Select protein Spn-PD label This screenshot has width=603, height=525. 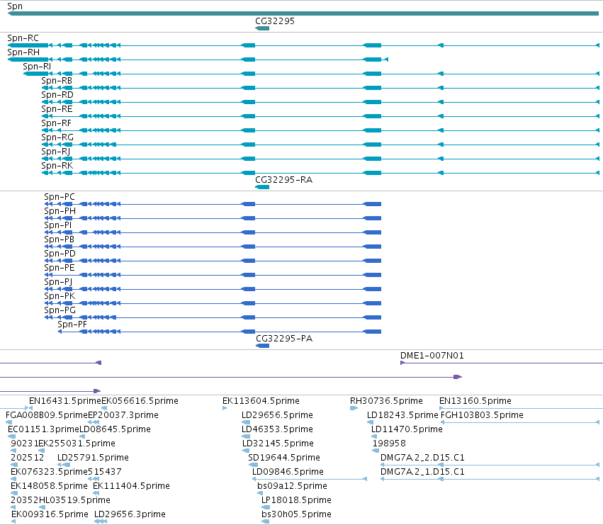pos(60,254)
